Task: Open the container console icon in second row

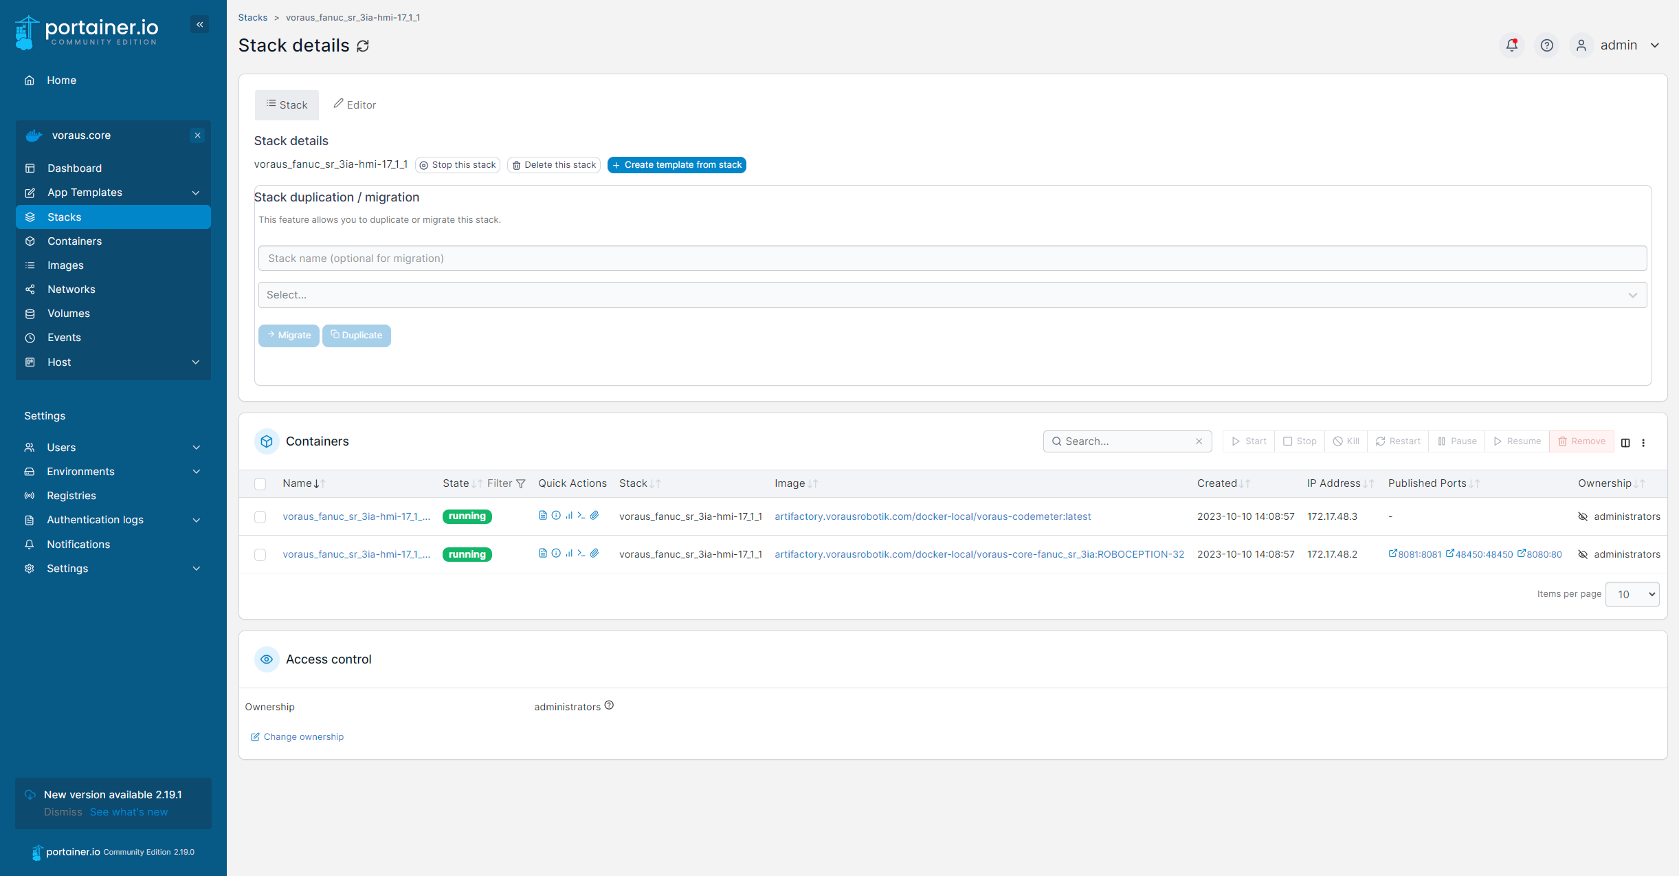Action: (581, 554)
